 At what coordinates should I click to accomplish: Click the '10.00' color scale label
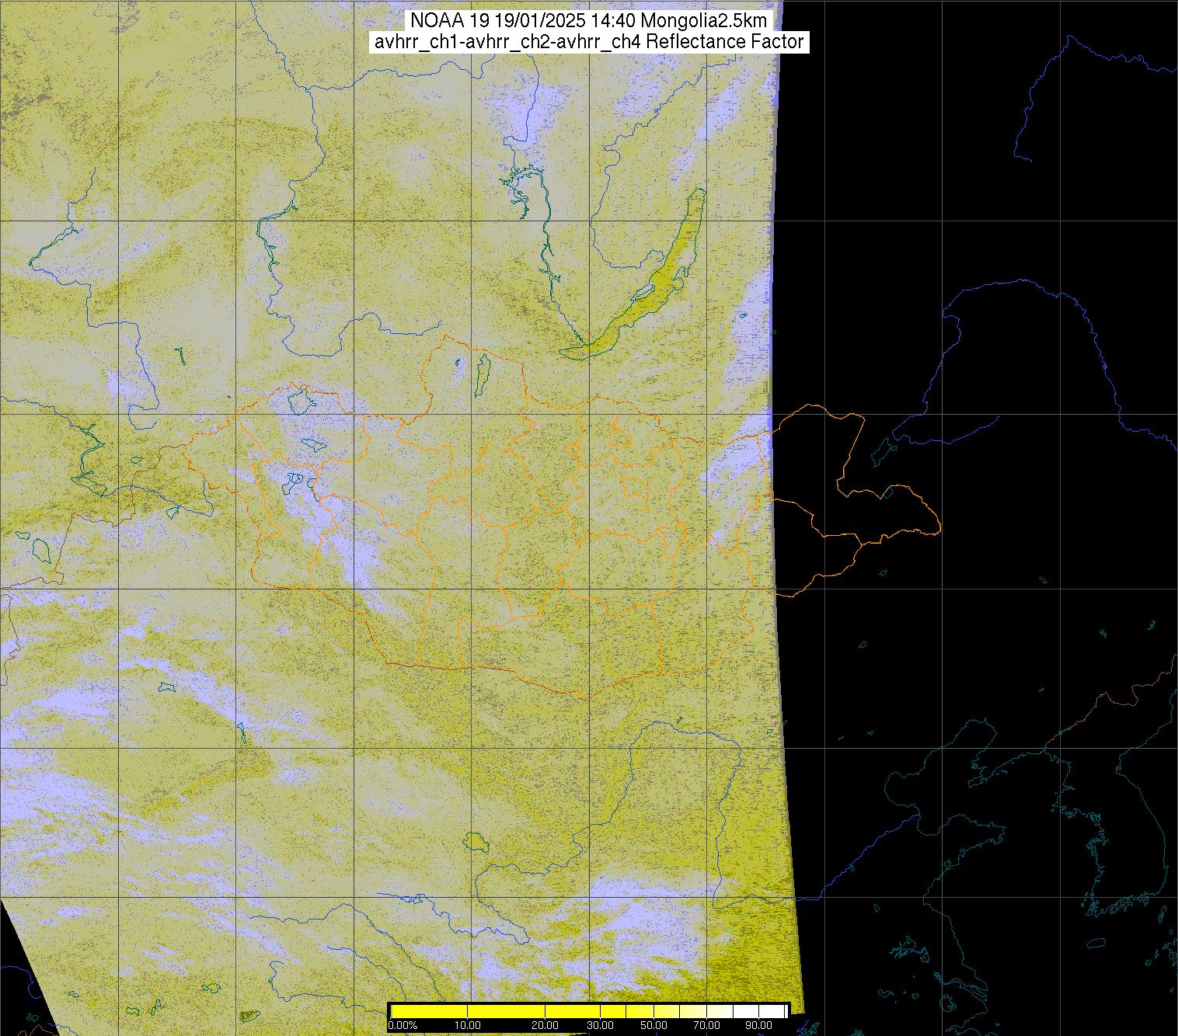point(468,1025)
